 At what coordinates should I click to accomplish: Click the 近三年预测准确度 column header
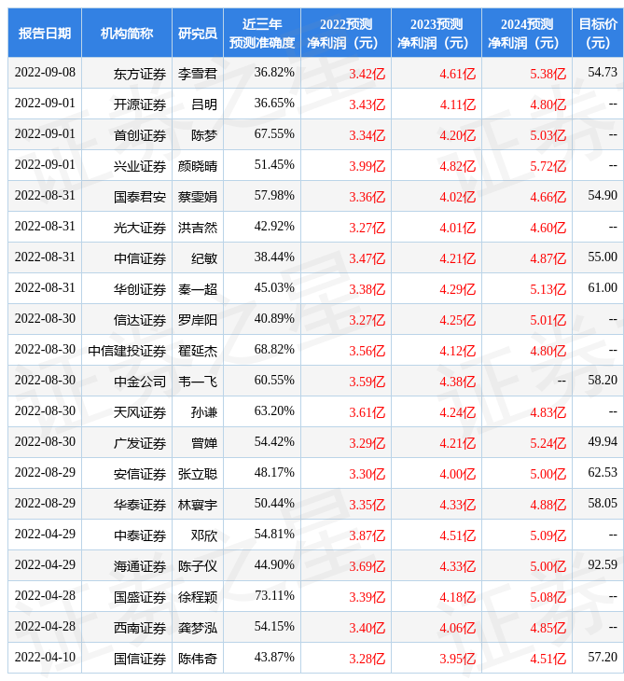tap(262, 33)
